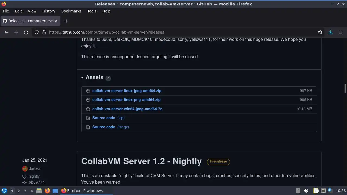Open the Edit menu

(x=18, y=11)
